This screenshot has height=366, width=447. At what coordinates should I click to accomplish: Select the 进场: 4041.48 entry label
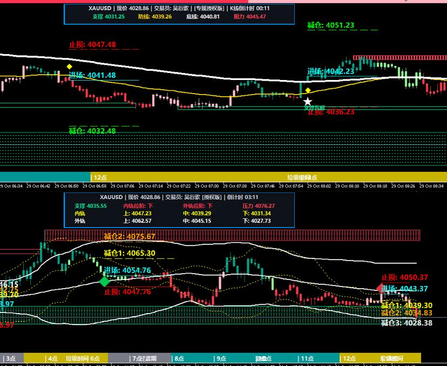93,75
